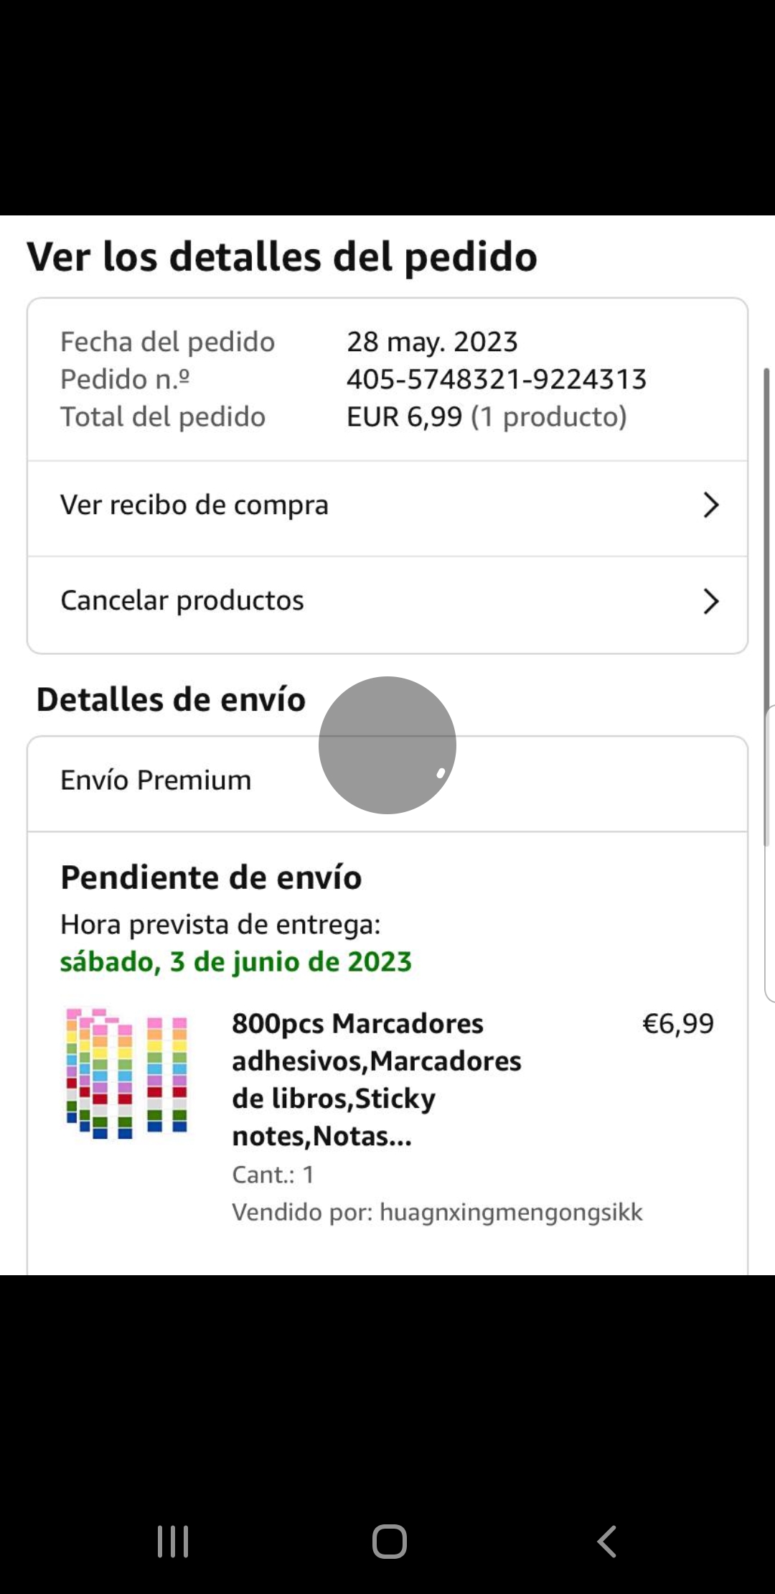Image resolution: width=775 pixels, height=1594 pixels.
Task: Open the sticky markers product thumbnail
Action: coord(127,1073)
